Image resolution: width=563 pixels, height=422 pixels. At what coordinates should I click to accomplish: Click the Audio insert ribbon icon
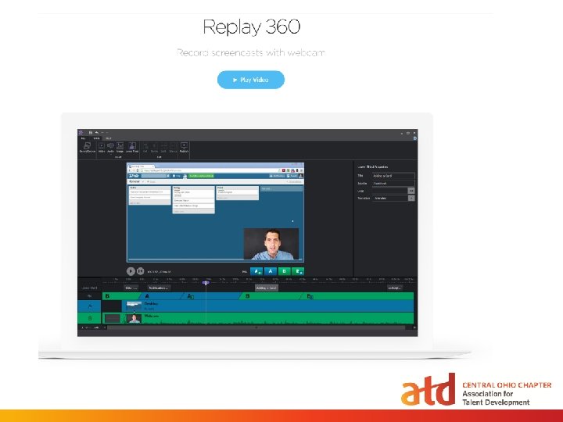coord(110,148)
